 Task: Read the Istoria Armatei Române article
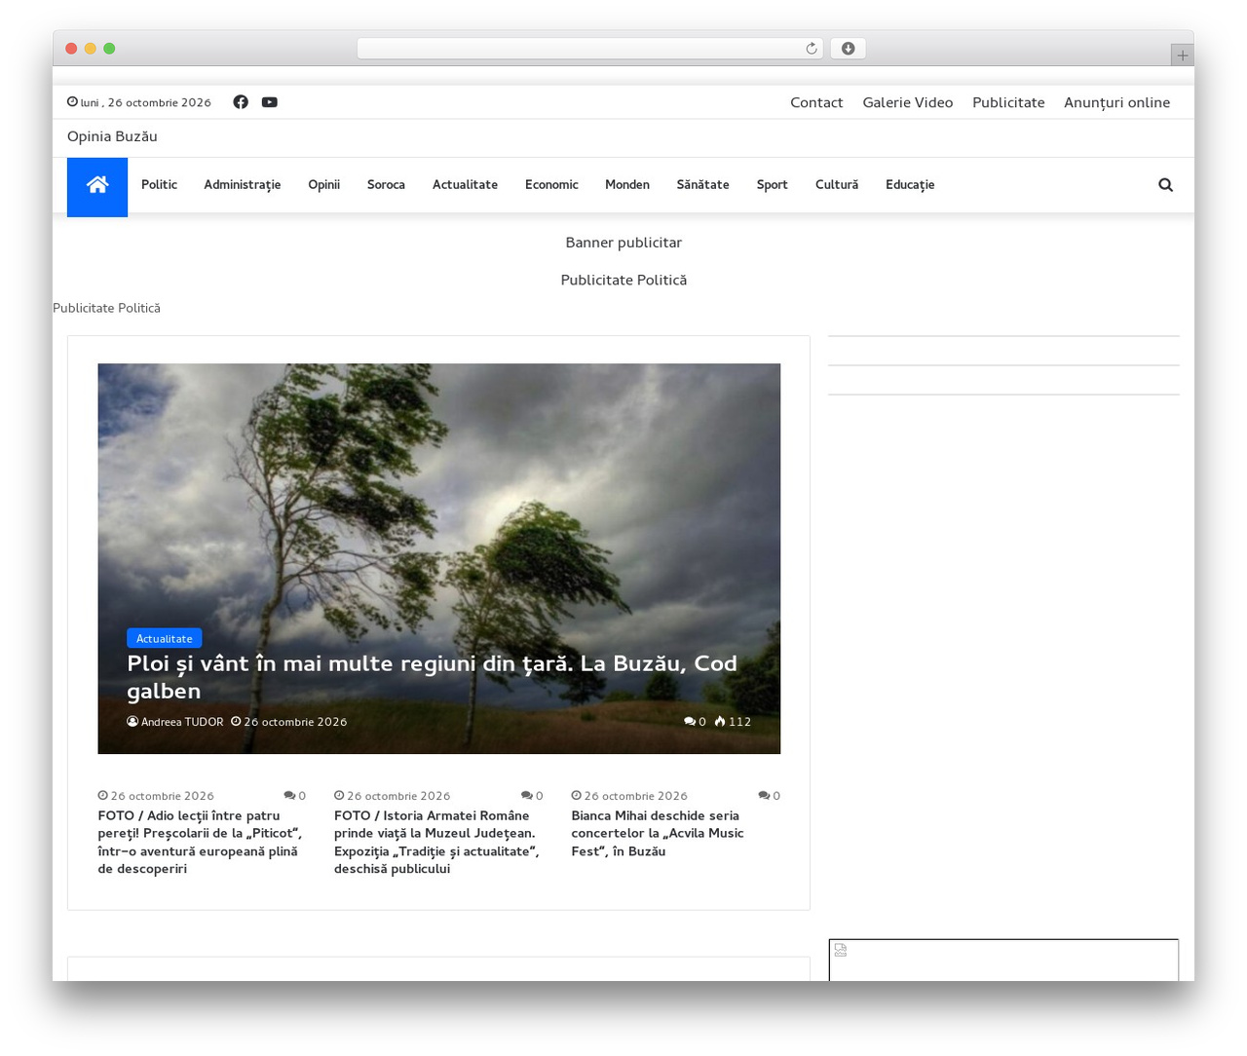tap(436, 843)
